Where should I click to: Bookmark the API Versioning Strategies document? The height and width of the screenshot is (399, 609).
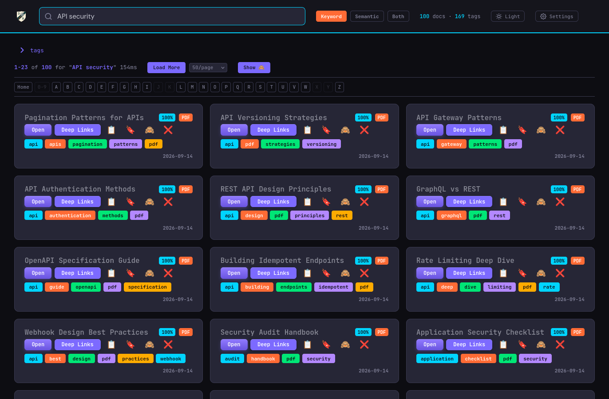[326, 130]
